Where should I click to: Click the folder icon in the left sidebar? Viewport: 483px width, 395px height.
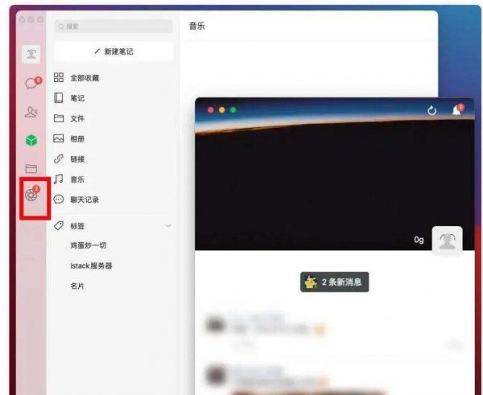[x=31, y=169]
